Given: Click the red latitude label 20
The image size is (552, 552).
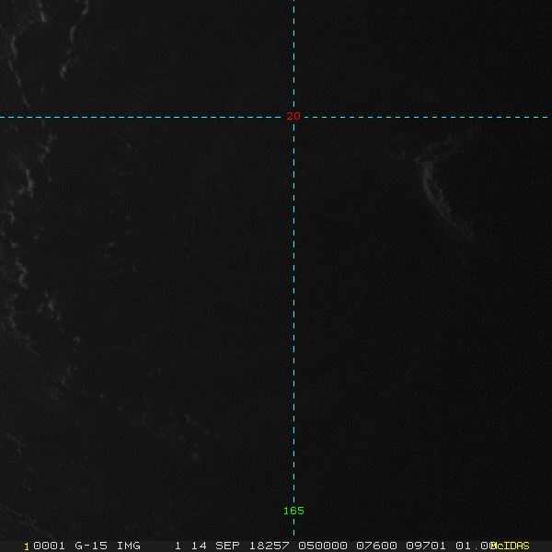Looking at the screenshot, I should click(293, 116).
